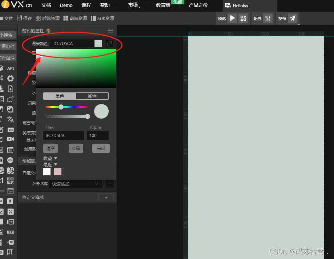Open the configuration sliders icon
The height and width of the screenshot is (259, 334).
(x=268, y=18)
